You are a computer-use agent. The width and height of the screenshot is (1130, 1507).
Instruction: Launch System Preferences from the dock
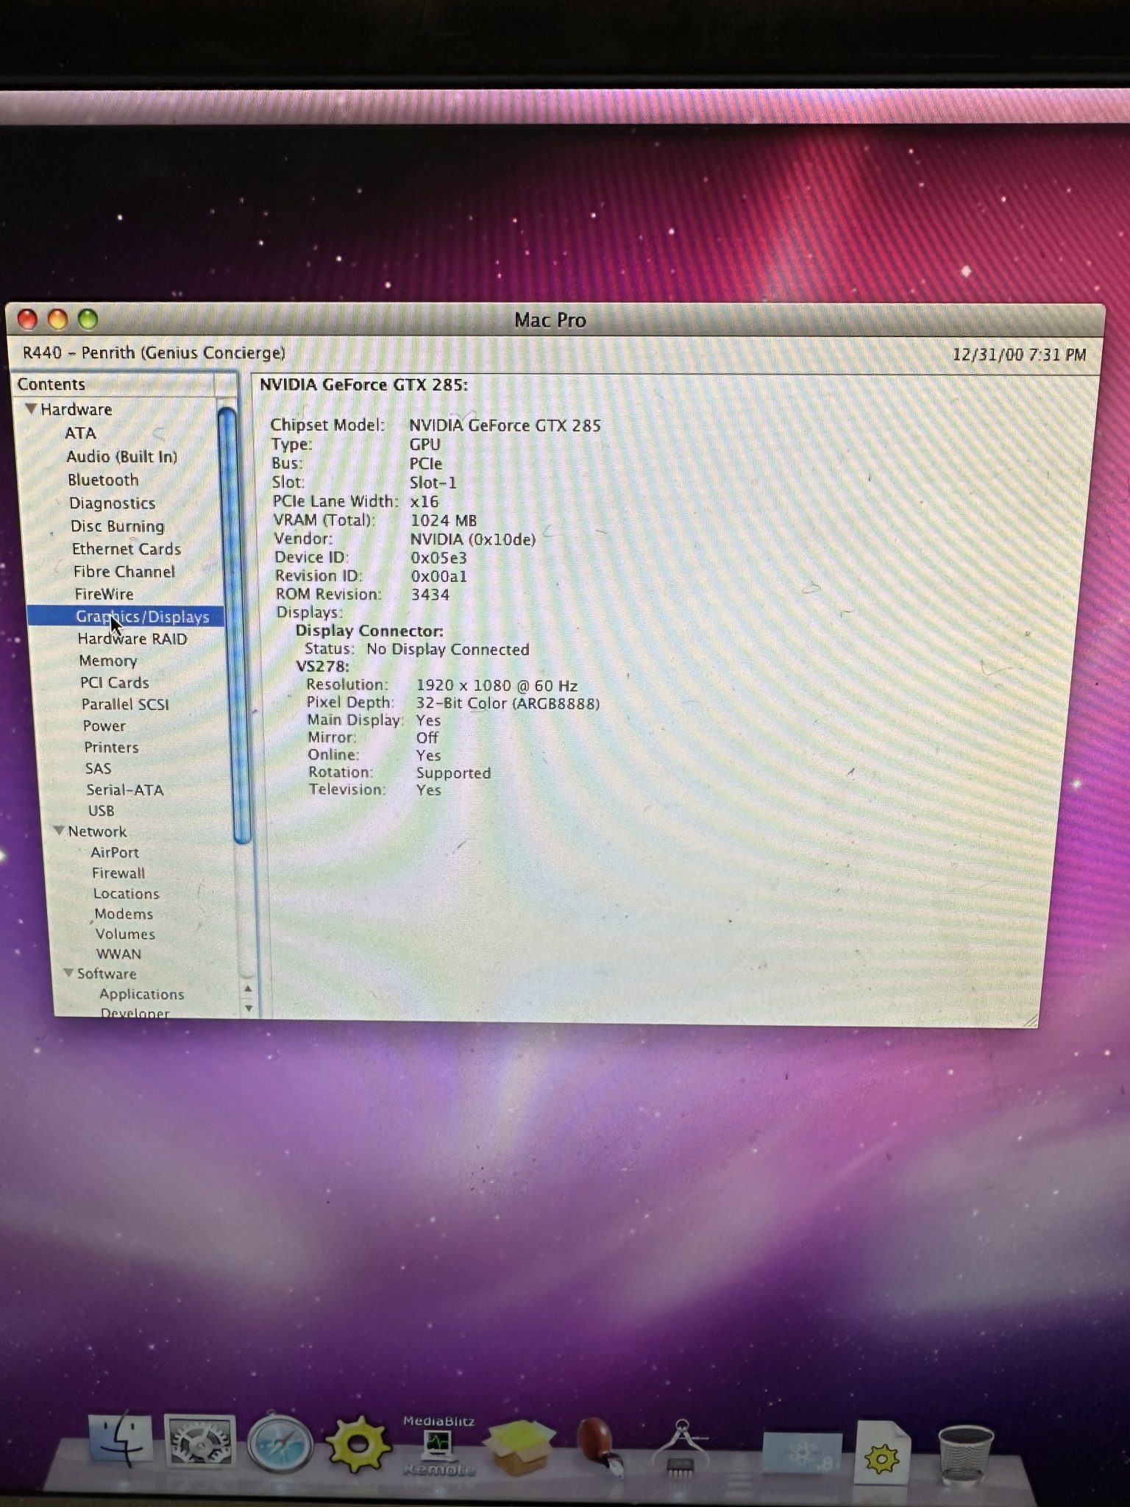[x=199, y=1442]
